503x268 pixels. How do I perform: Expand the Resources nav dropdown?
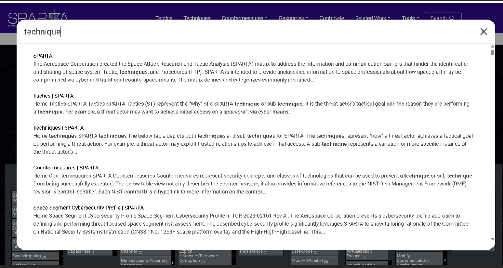pos(294,18)
